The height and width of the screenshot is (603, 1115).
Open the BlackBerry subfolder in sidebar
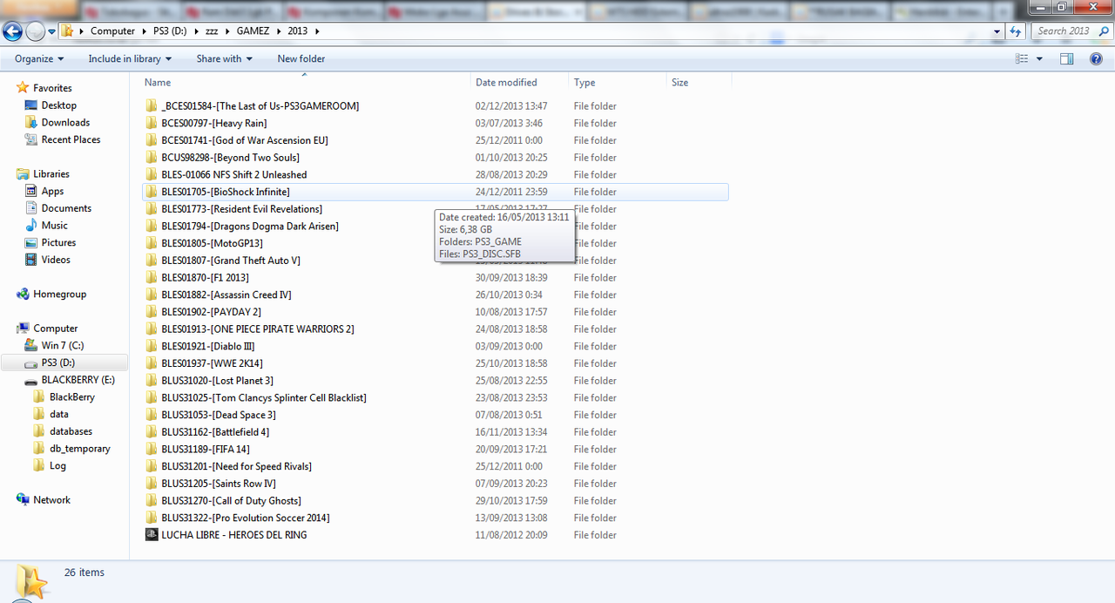click(x=71, y=396)
